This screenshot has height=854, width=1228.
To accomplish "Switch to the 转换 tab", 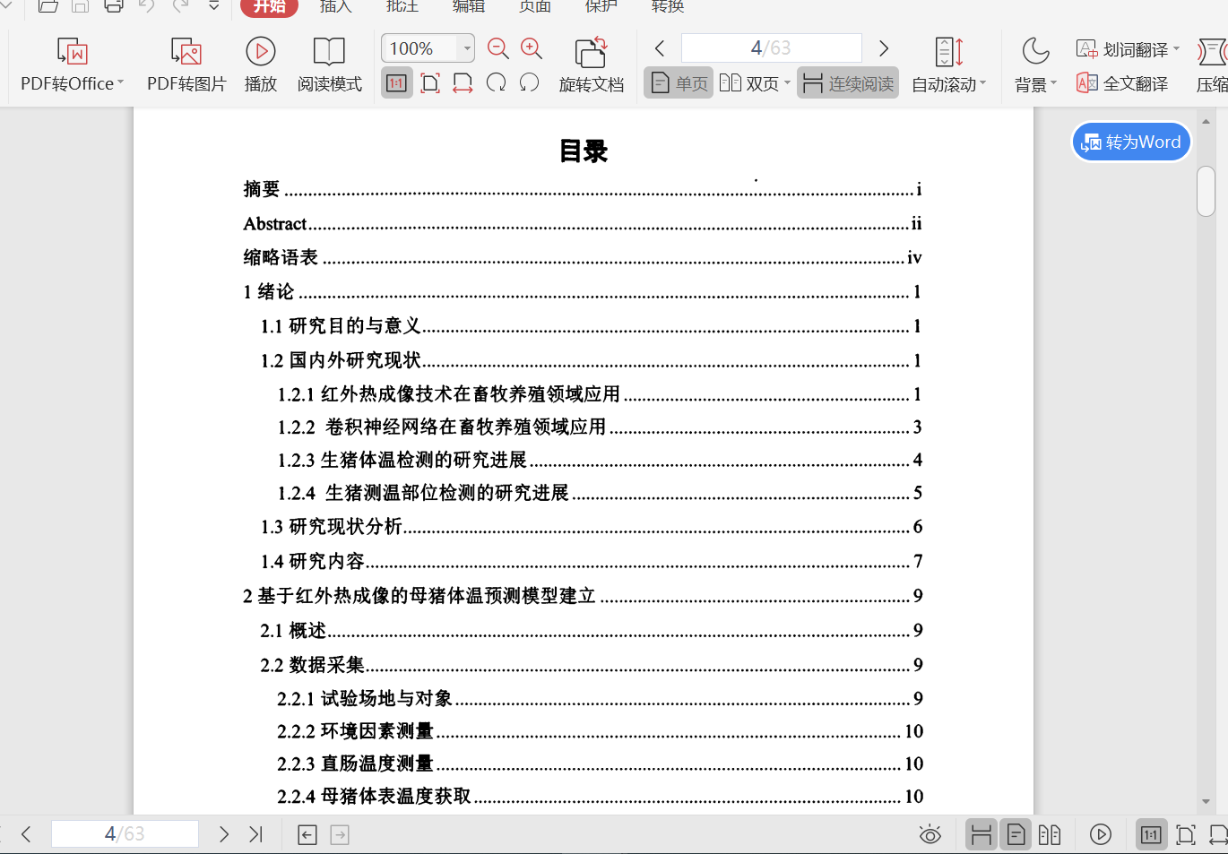I will pos(668,6).
